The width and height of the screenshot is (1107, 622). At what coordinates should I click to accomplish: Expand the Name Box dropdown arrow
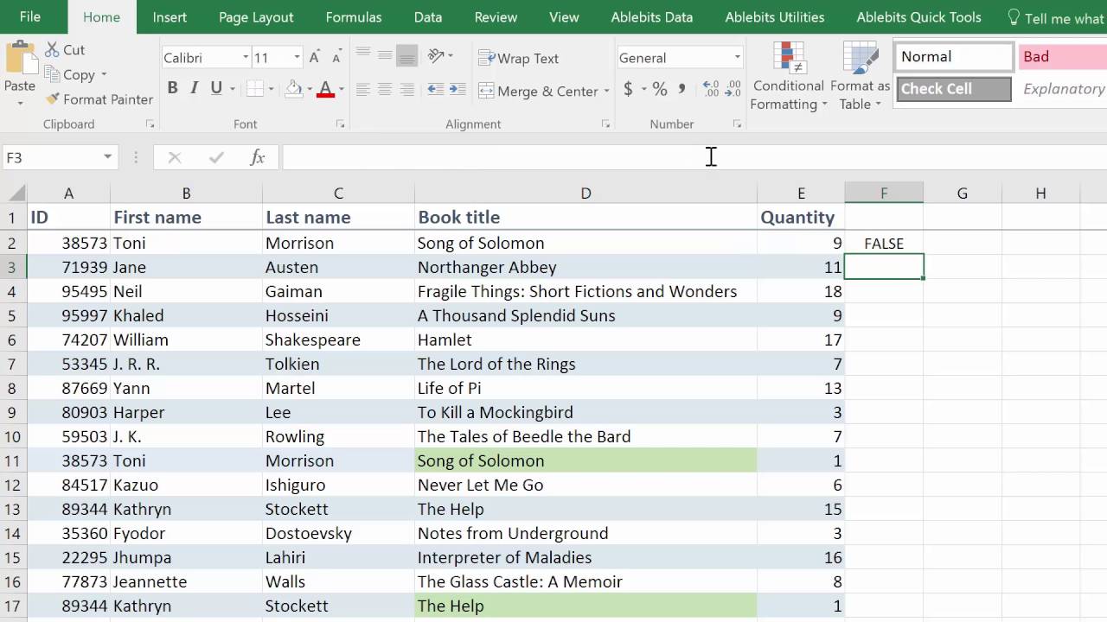point(107,157)
